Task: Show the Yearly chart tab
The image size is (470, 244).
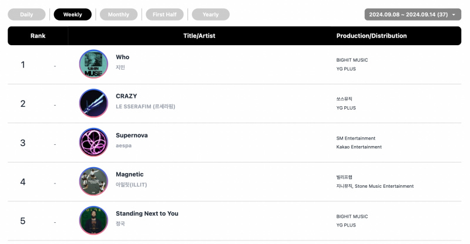Action: (x=211, y=15)
